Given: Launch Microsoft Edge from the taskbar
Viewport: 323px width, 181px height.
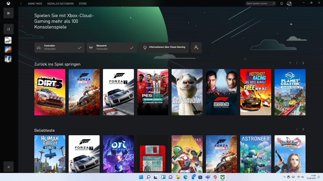Looking at the screenshot, I should [185, 177].
